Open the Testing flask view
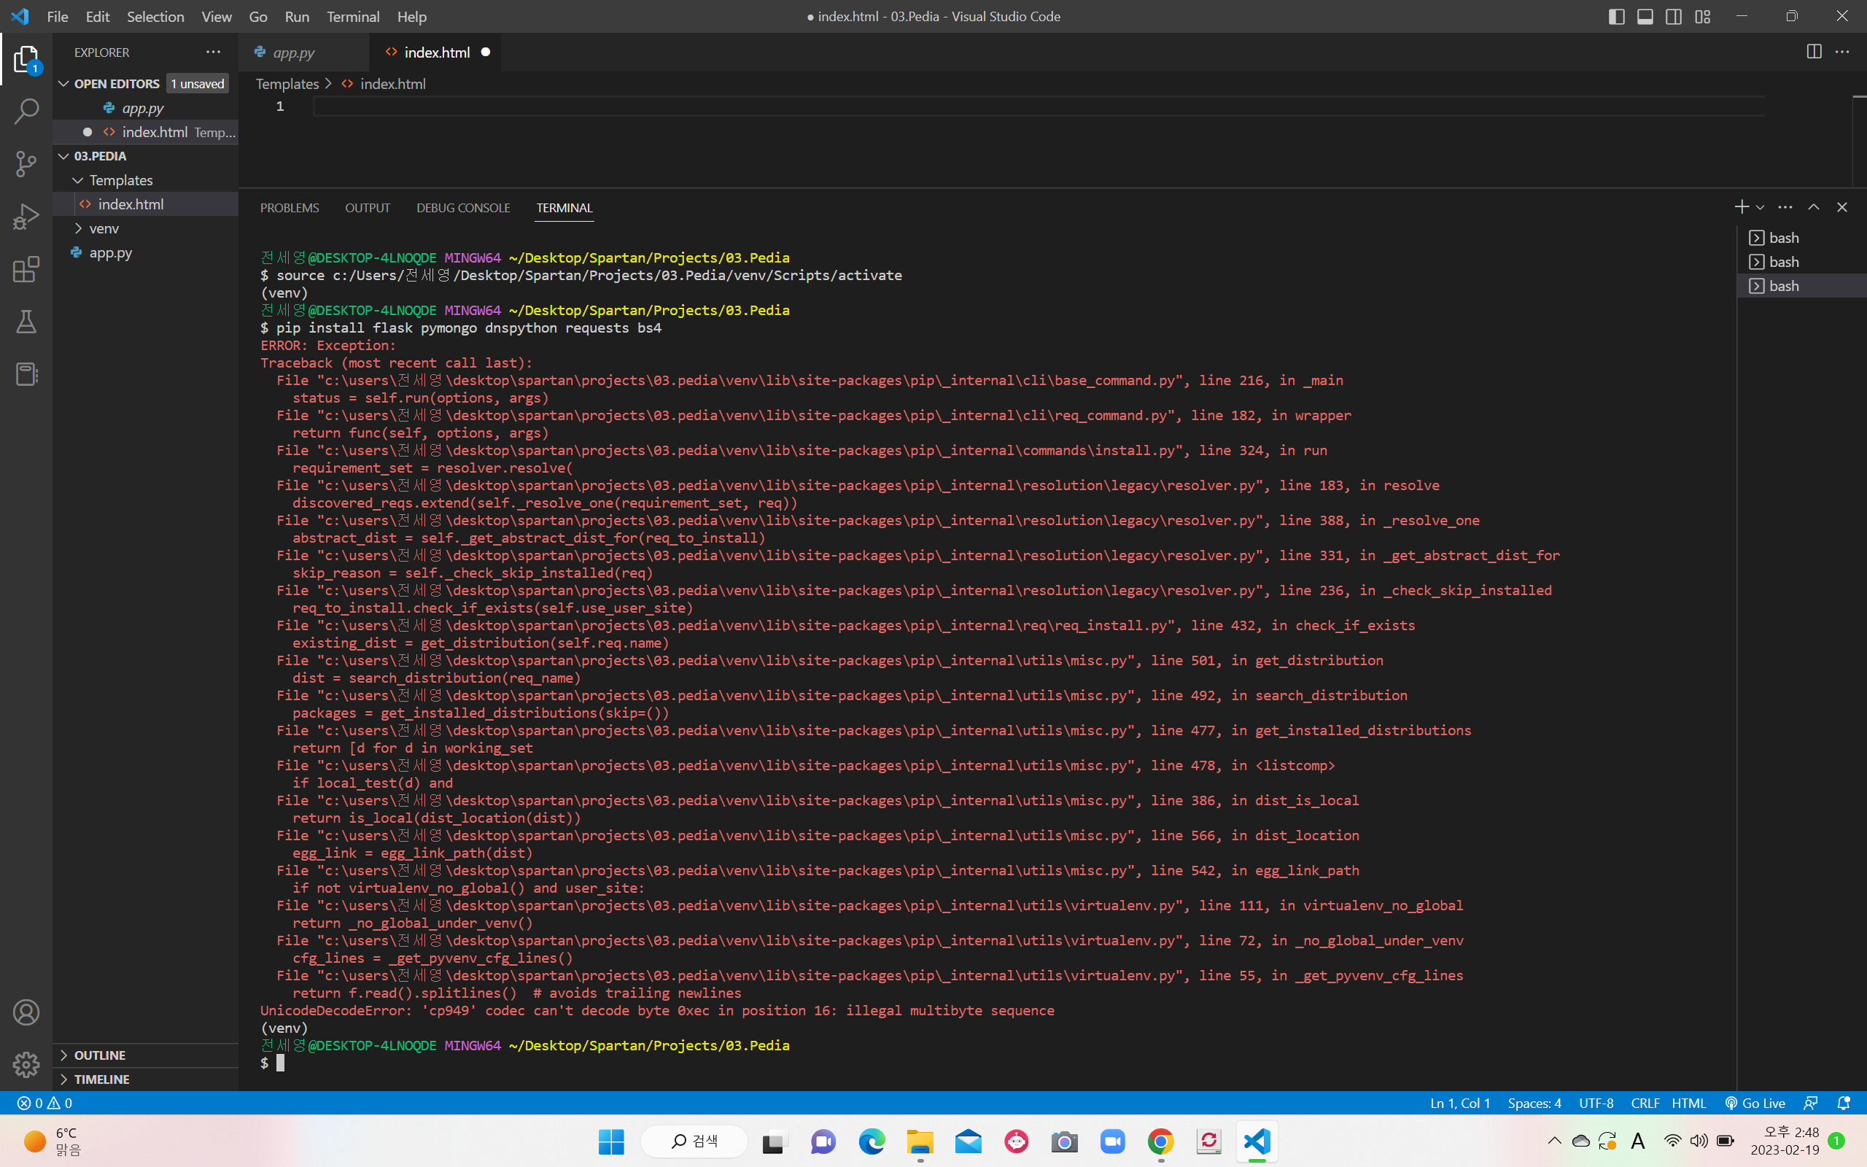This screenshot has width=1867, height=1167. (26, 322)
